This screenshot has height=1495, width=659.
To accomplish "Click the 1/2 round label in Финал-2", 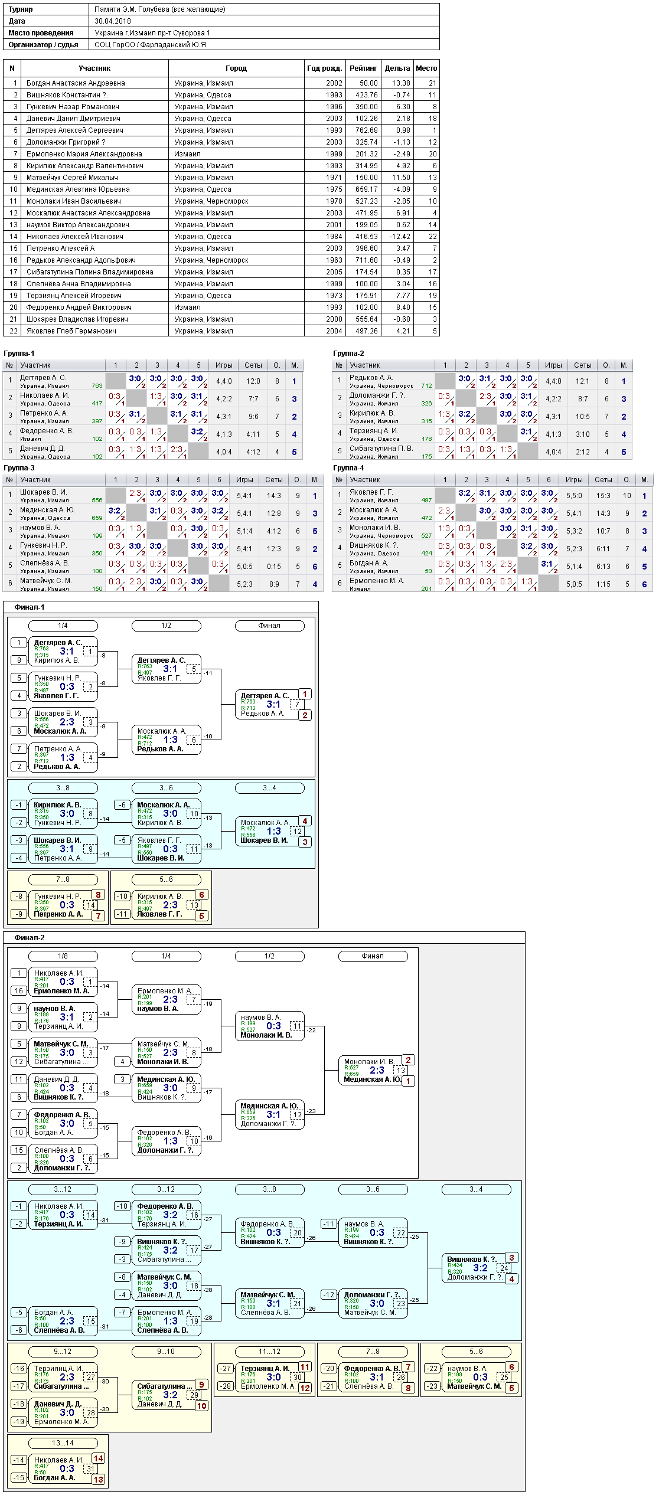I will click(x=269, y=956).
